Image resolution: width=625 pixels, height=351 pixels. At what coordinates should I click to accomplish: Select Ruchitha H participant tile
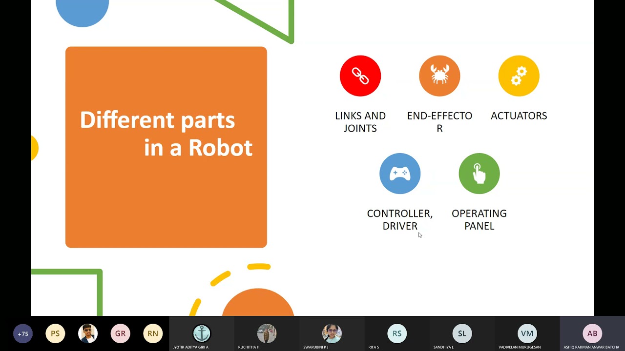267,334
